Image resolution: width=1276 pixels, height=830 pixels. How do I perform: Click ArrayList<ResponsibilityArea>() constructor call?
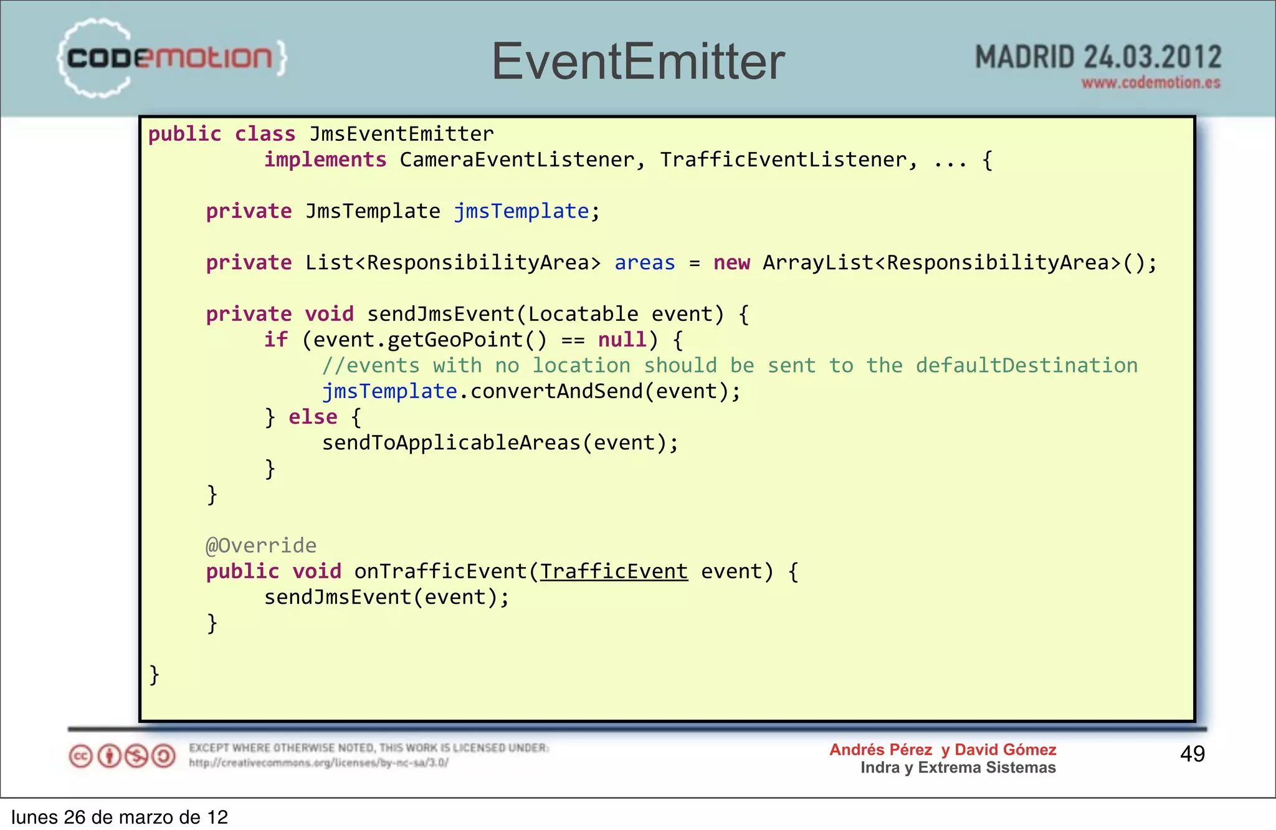pyautogui.click(x=953, y=263)
